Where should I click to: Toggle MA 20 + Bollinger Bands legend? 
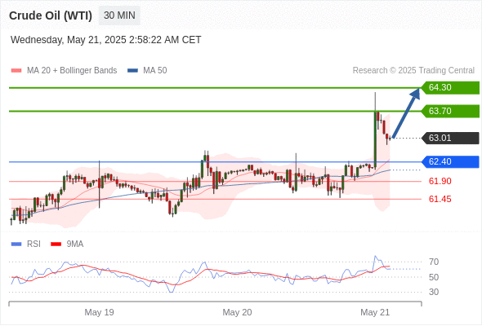64,71
